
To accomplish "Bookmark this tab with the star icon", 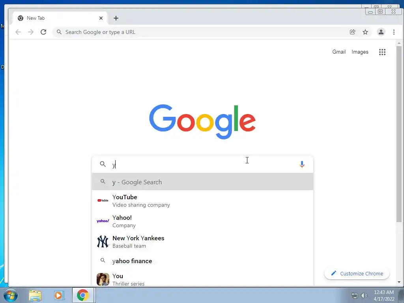I will coord(365,32).
